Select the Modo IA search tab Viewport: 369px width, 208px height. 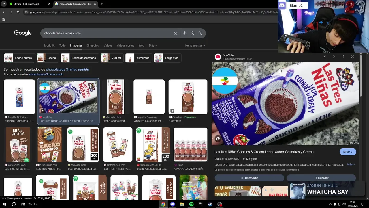tap(49, 46)
